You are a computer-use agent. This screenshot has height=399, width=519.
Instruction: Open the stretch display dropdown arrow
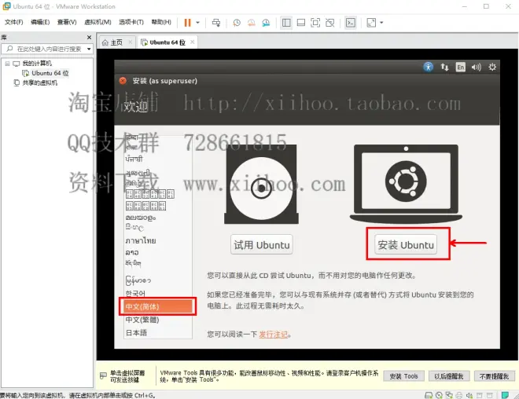(381, 23)
